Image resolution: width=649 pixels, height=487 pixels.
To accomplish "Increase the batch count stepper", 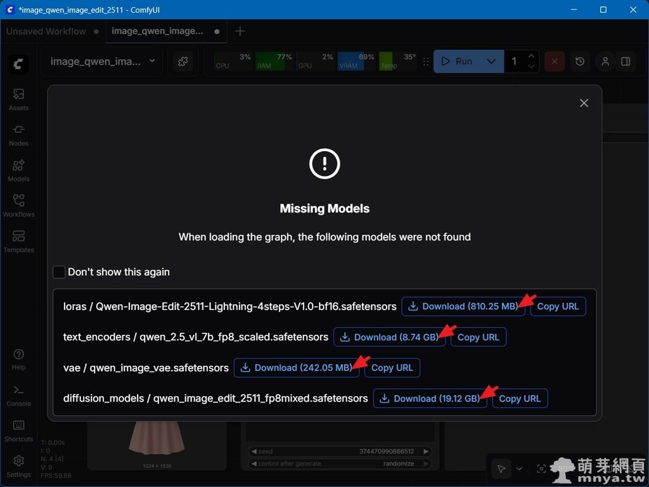I will 531,57.
